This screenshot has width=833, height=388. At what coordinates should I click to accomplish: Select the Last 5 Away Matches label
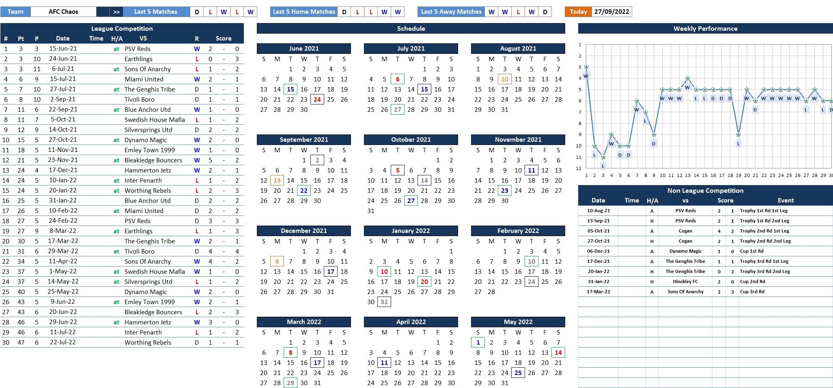451,12
